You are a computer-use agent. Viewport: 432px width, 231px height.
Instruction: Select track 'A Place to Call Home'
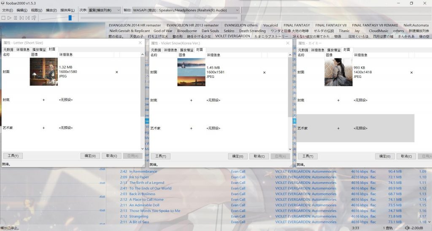point(146,200)
